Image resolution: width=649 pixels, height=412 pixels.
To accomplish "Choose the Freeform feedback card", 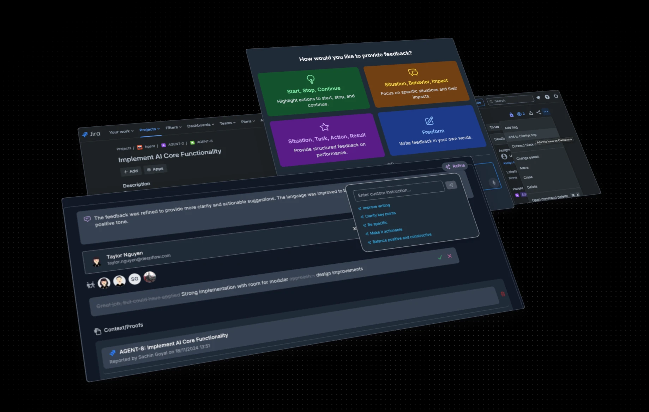I will 432,131.
